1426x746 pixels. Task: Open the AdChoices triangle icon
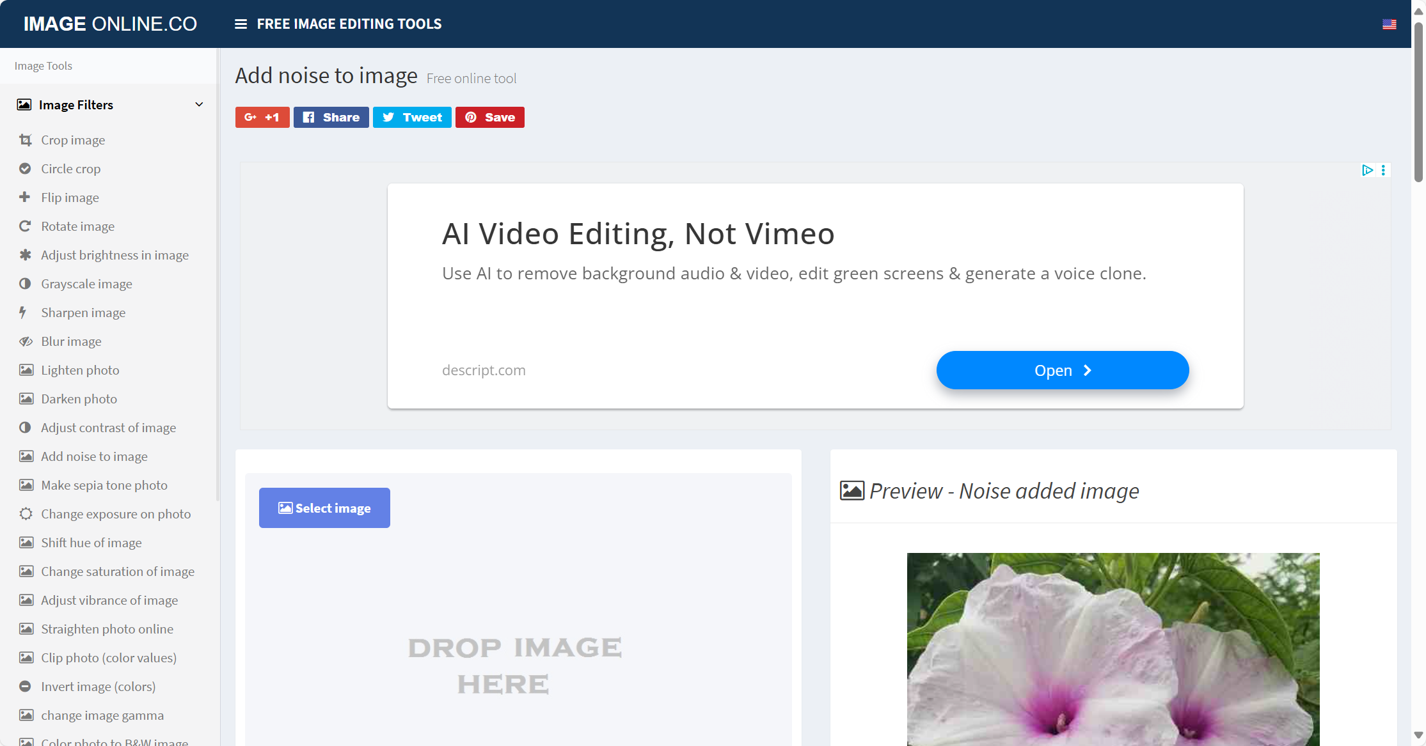click(1367, 170)
